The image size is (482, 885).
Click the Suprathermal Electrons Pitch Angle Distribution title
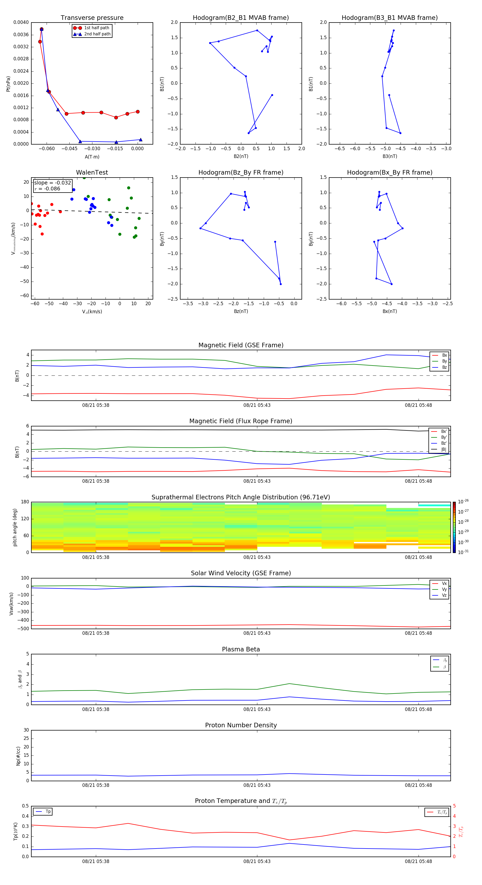pyautogui.click(x=241, y=497)
